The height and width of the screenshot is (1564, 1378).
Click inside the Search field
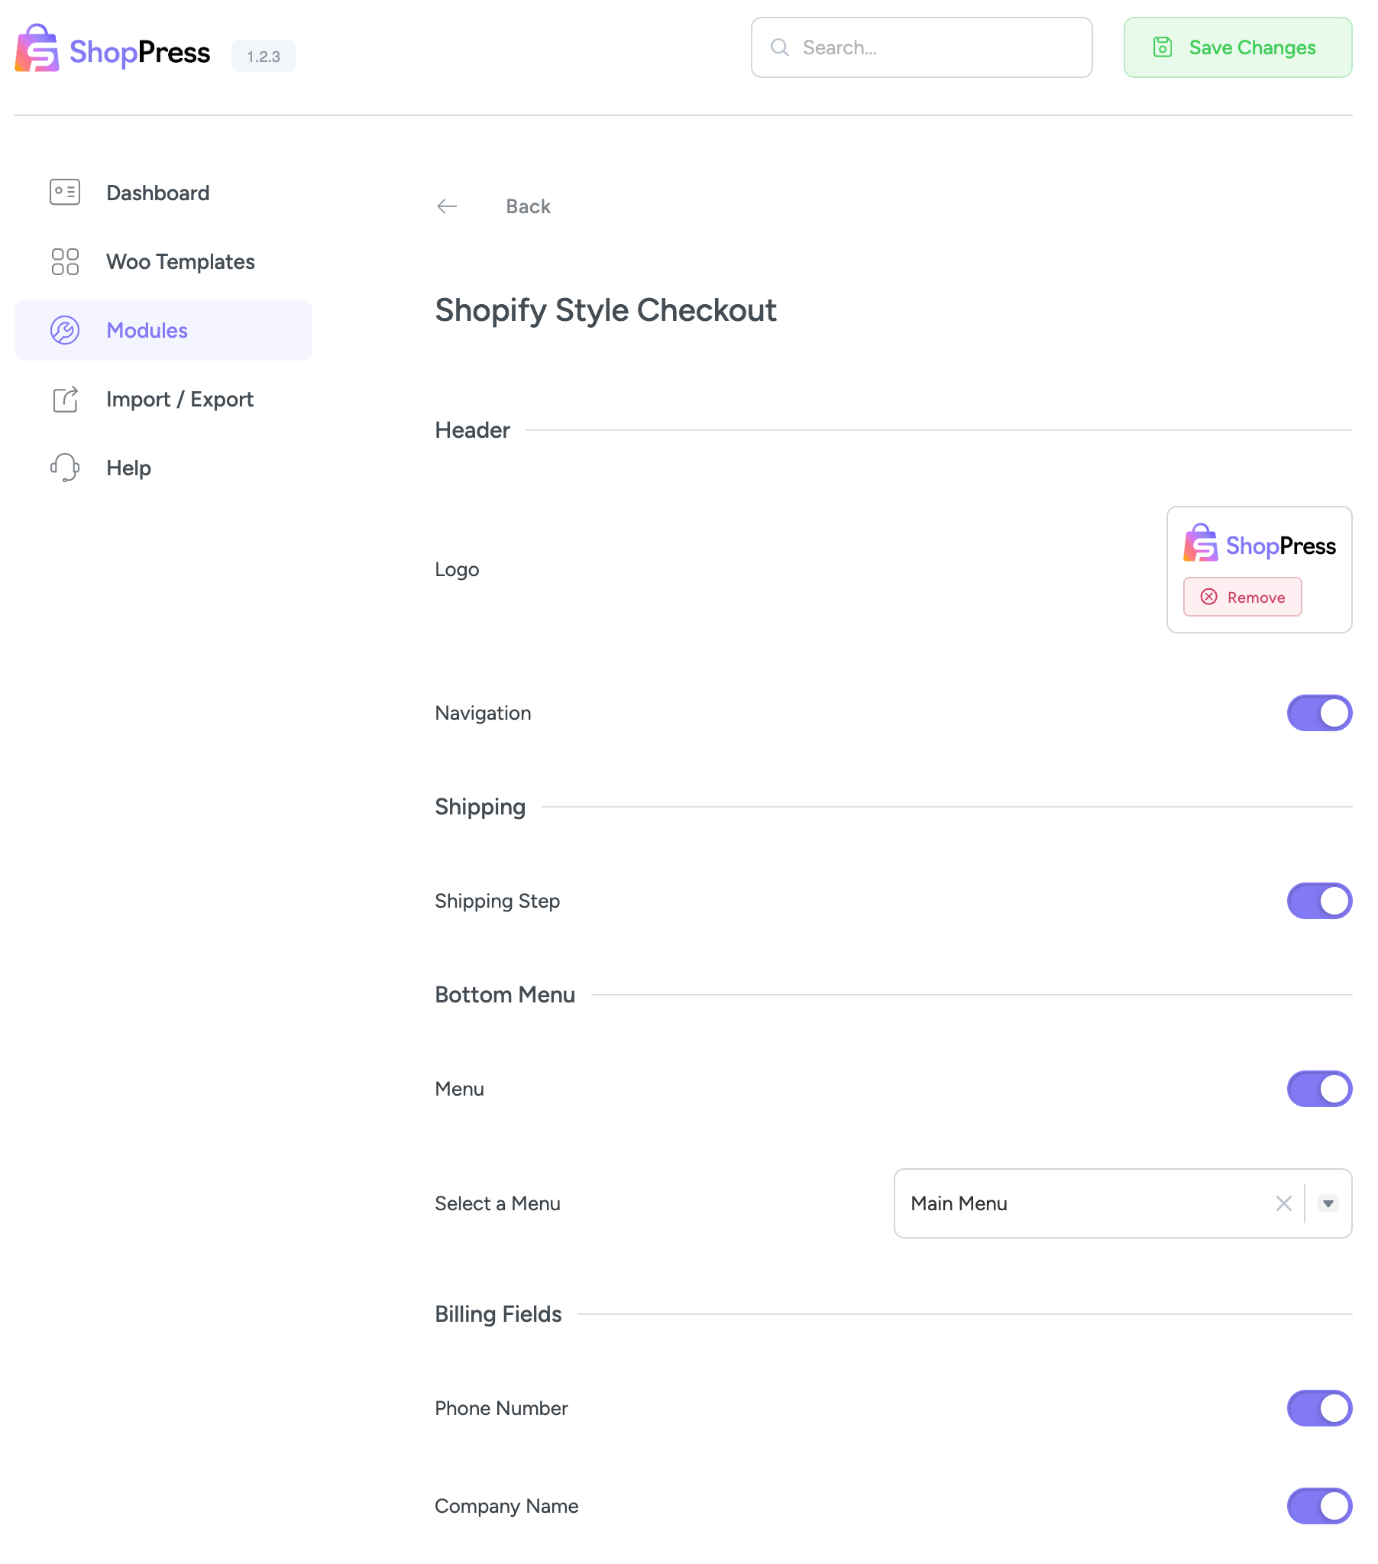918,47
